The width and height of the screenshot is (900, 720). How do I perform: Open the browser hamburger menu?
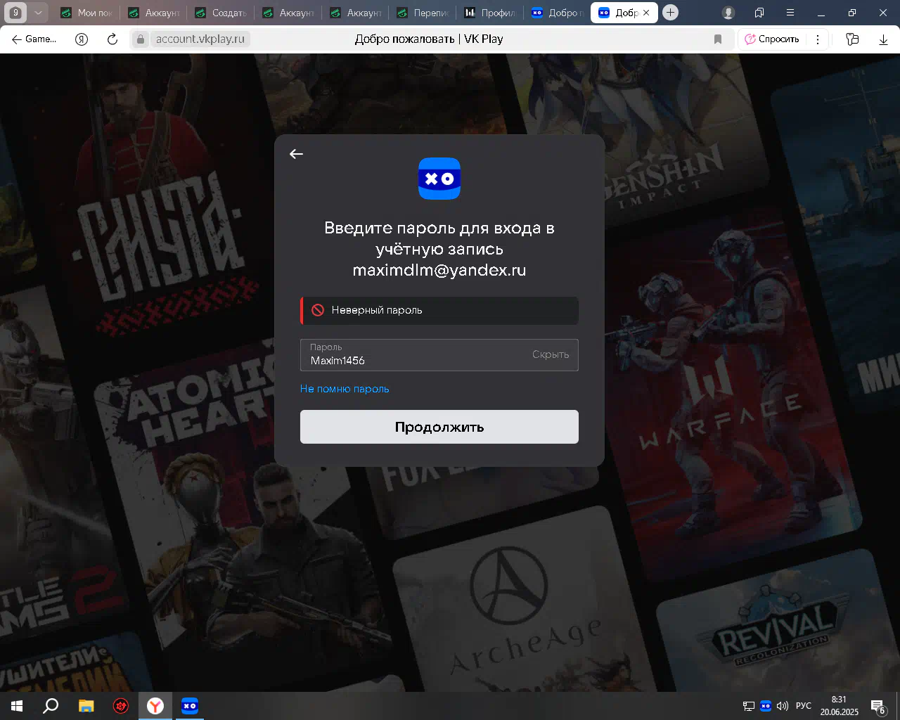(790, 13)
